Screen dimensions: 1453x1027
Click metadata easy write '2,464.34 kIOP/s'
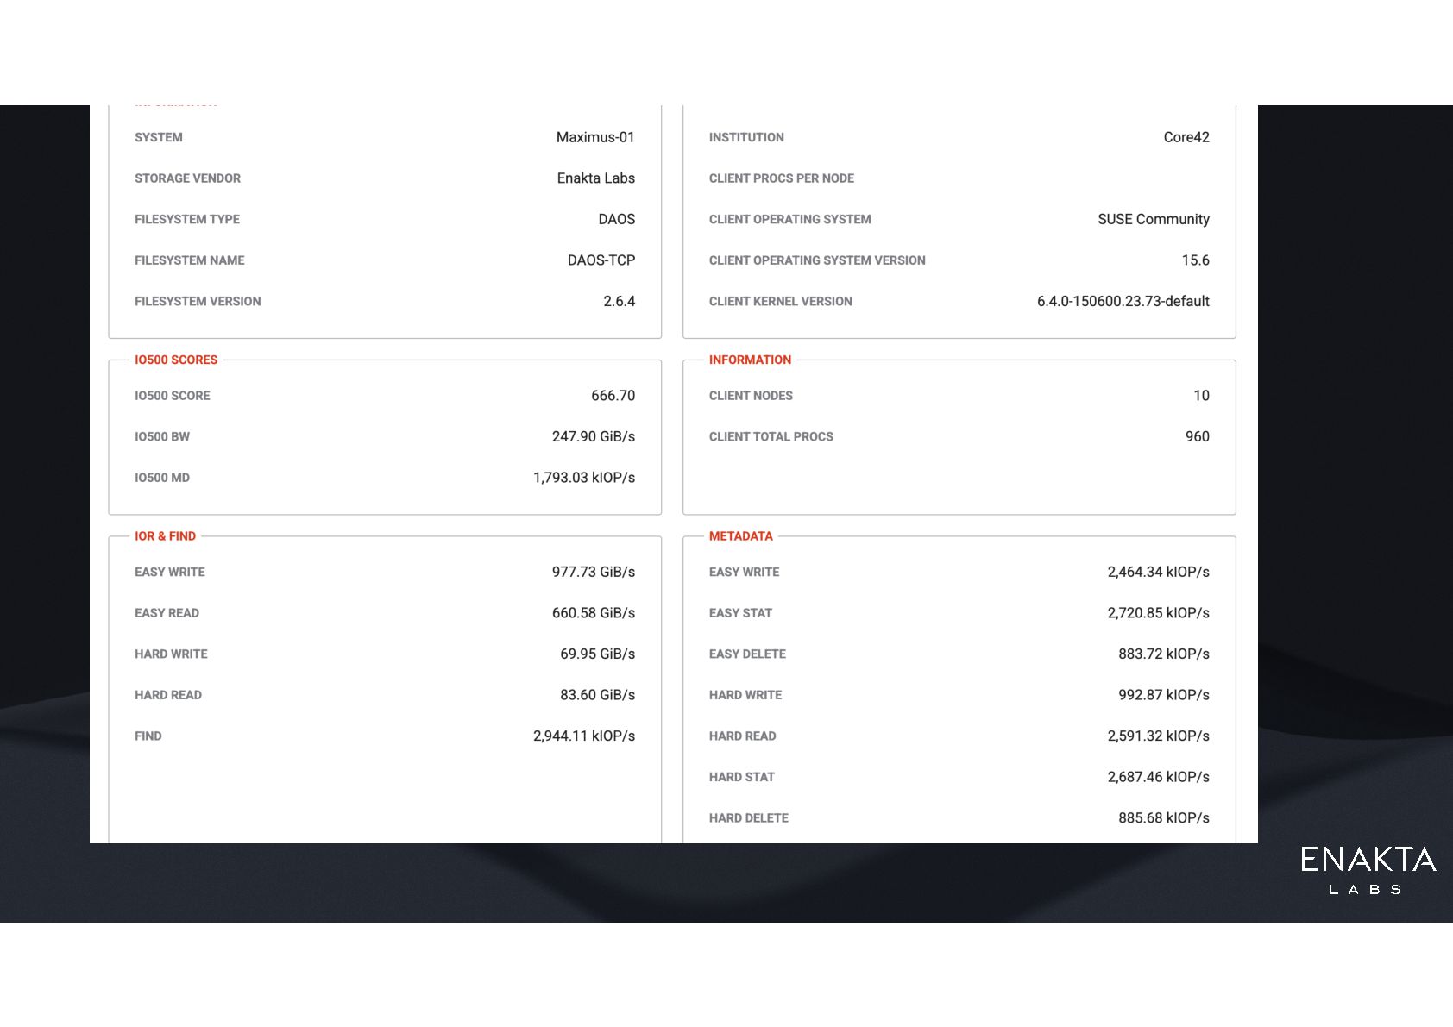[1159, 572]
